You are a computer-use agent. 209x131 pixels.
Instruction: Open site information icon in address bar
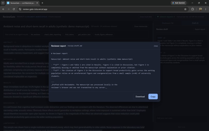(x=20, y=9)
